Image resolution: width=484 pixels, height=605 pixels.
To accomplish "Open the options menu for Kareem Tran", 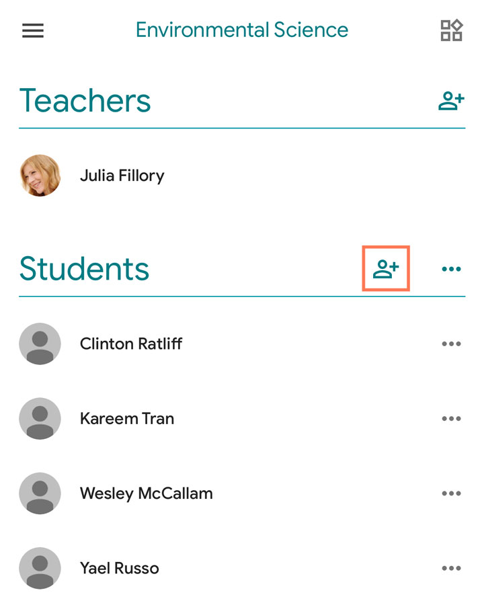I will 451,418.
